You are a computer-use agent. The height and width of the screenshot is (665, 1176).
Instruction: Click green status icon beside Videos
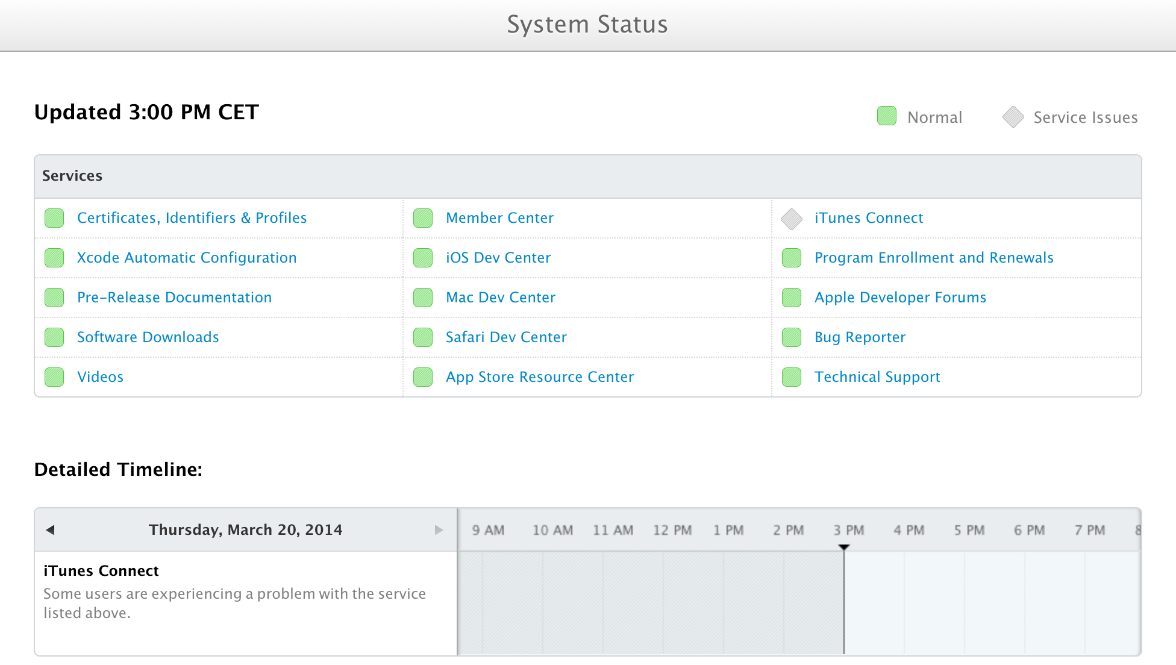click(54, 377)
